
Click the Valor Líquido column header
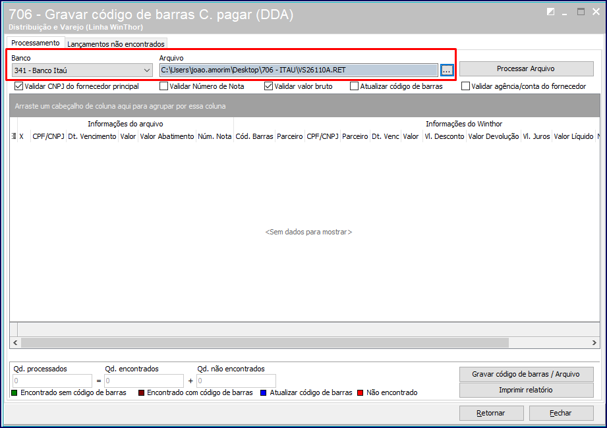pyautogui.click(x=573, y=136)
